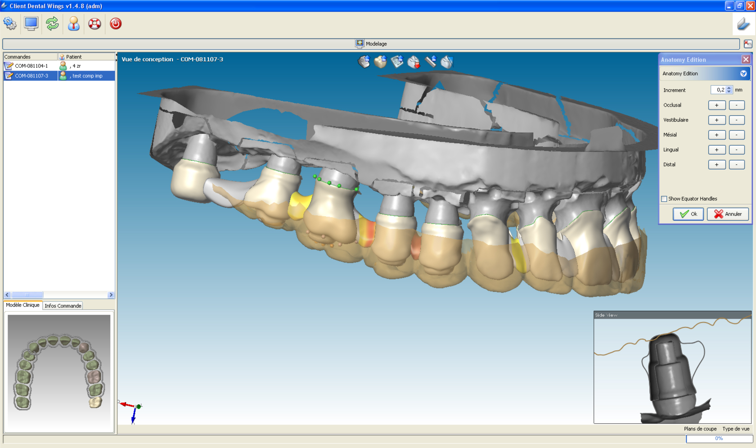
Task: Click patient avatar in the 4 zr row
Action: point(63,66)
